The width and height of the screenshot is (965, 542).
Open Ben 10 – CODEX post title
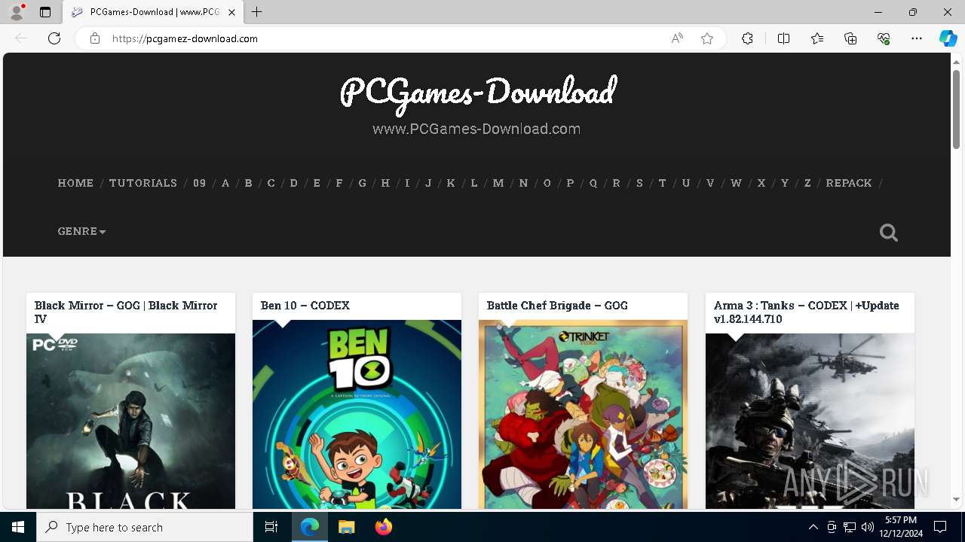point(305,306)
